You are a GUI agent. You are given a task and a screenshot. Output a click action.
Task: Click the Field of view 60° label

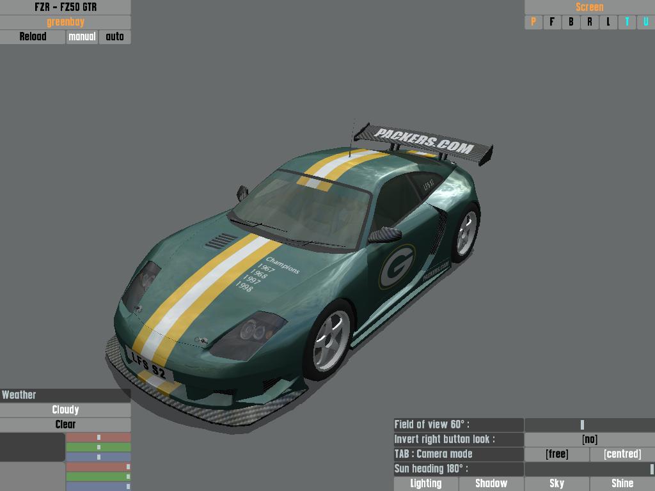459,425
